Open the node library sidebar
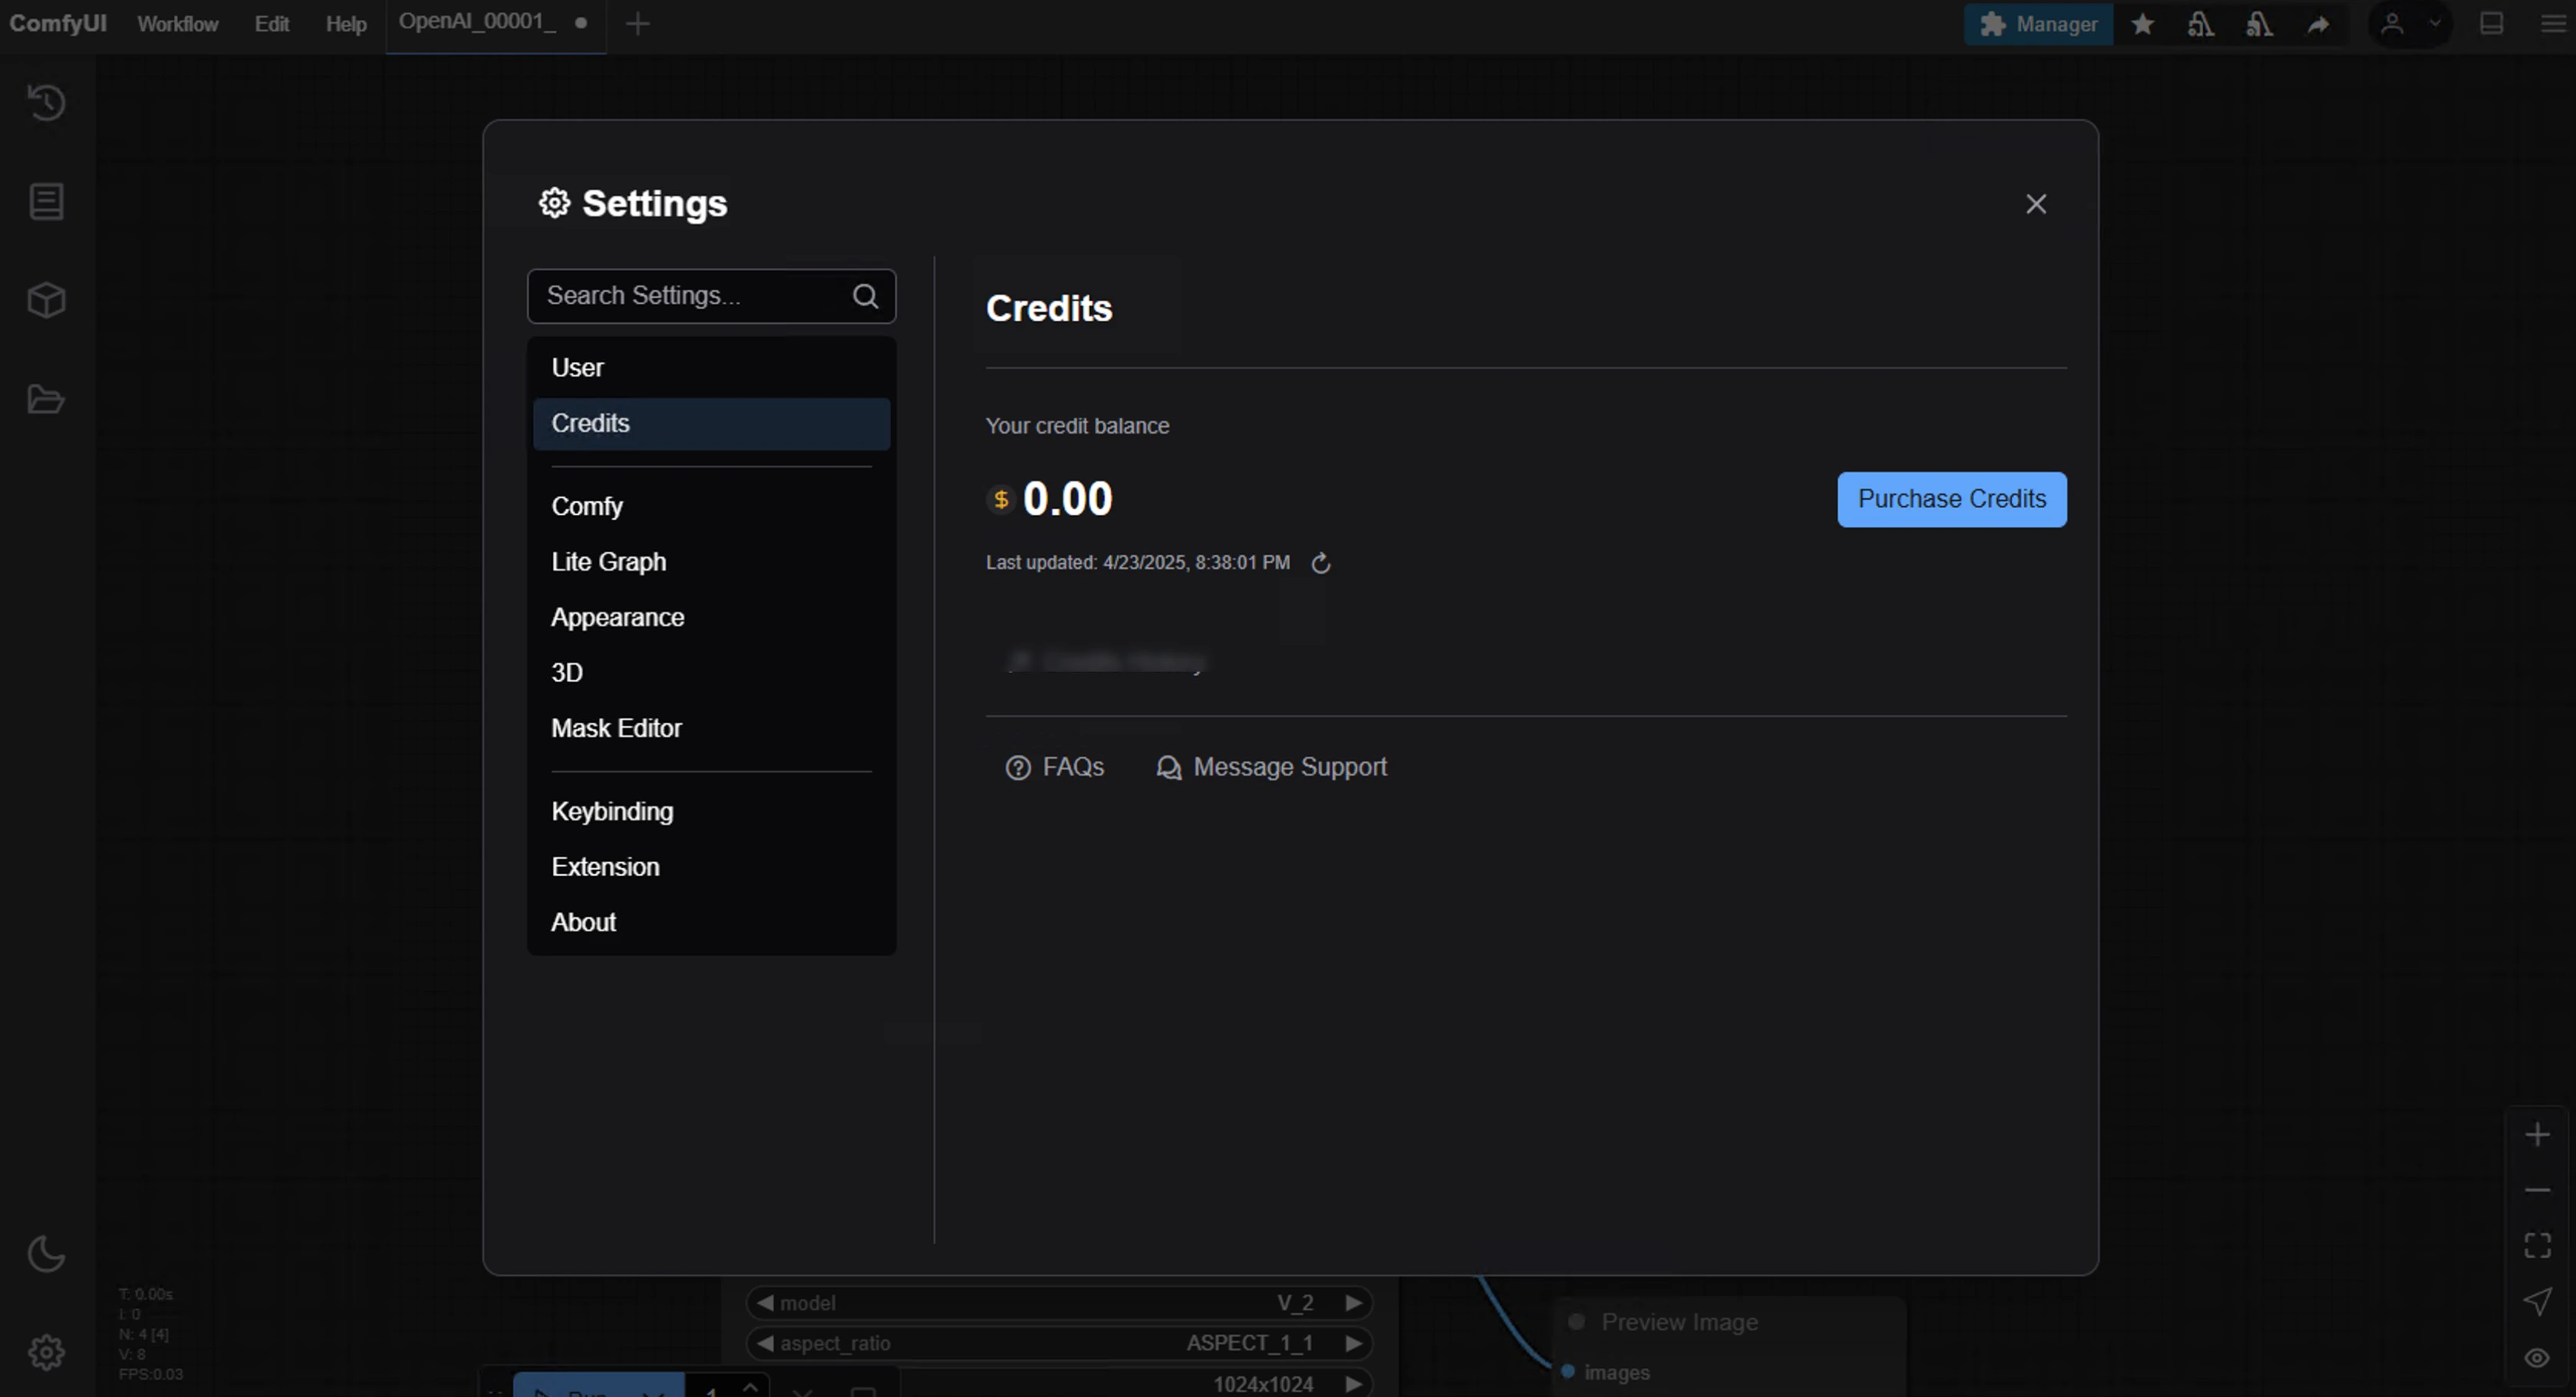 (46, 201)
